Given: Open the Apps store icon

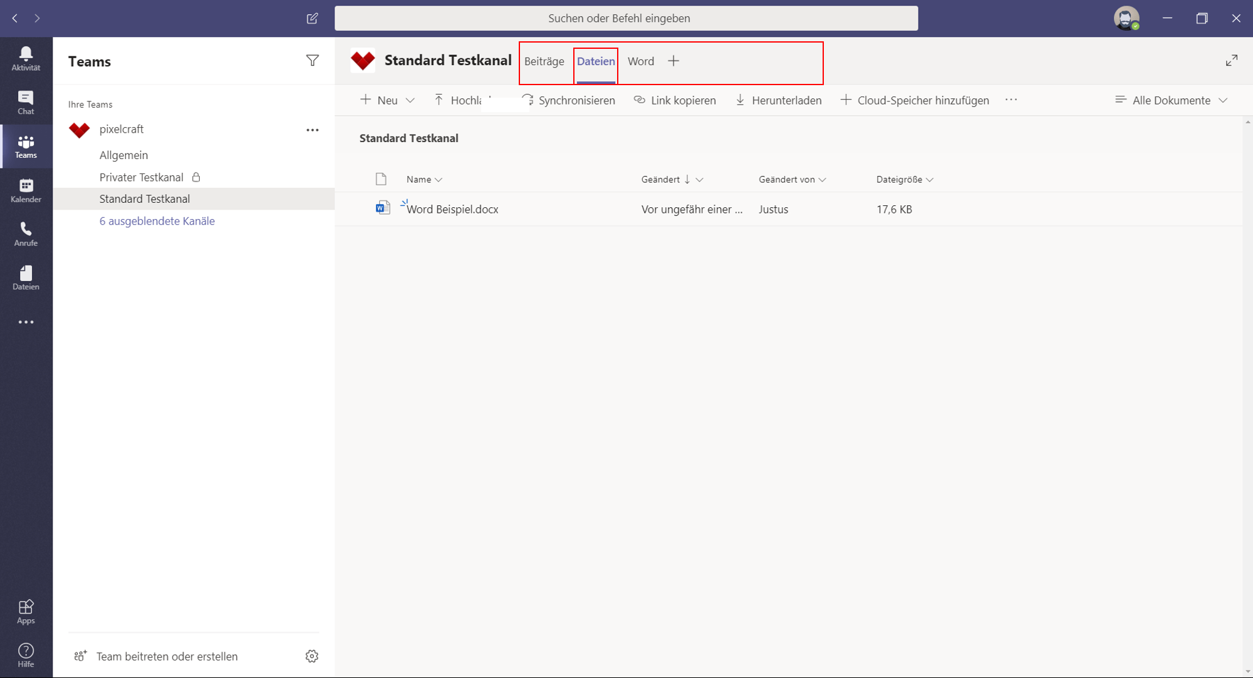Looking at the screenshot, I should [26, 612].
